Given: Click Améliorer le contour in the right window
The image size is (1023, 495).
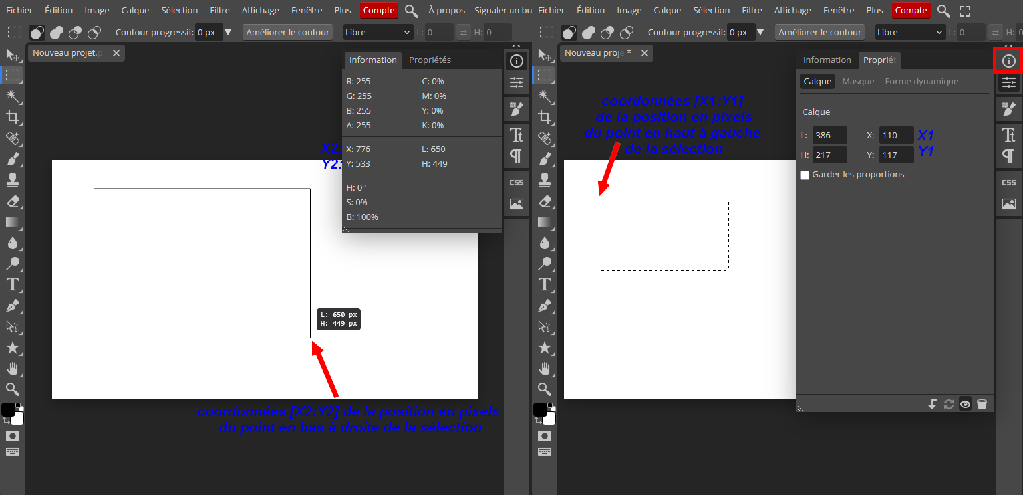Looking at the screenshot, I should [x=819, y=32].
